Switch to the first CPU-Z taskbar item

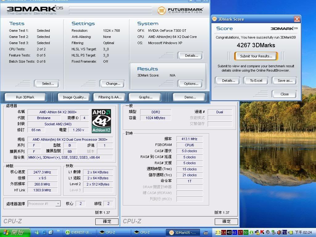(114, 232)
